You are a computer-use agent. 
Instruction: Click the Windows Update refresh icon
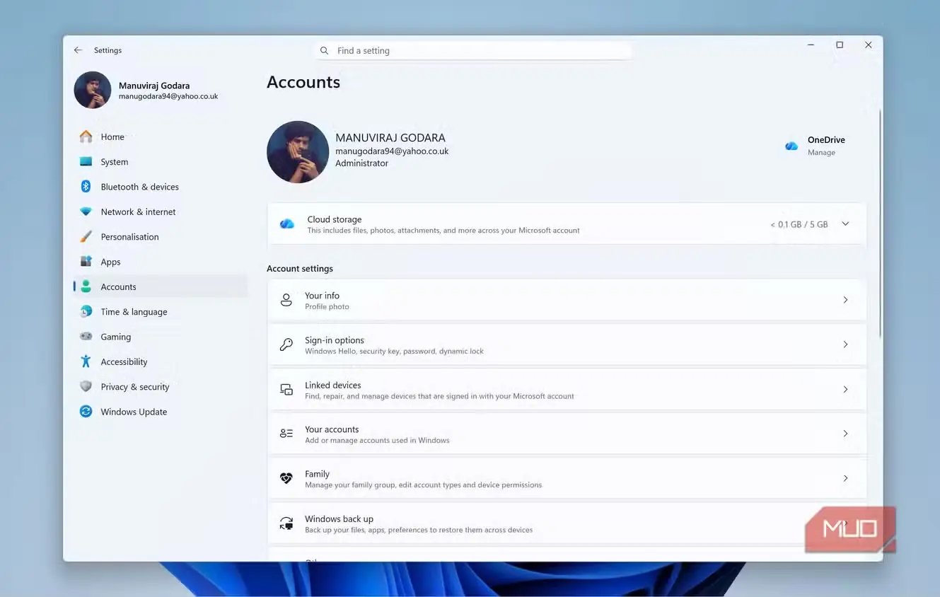point(86,412)
